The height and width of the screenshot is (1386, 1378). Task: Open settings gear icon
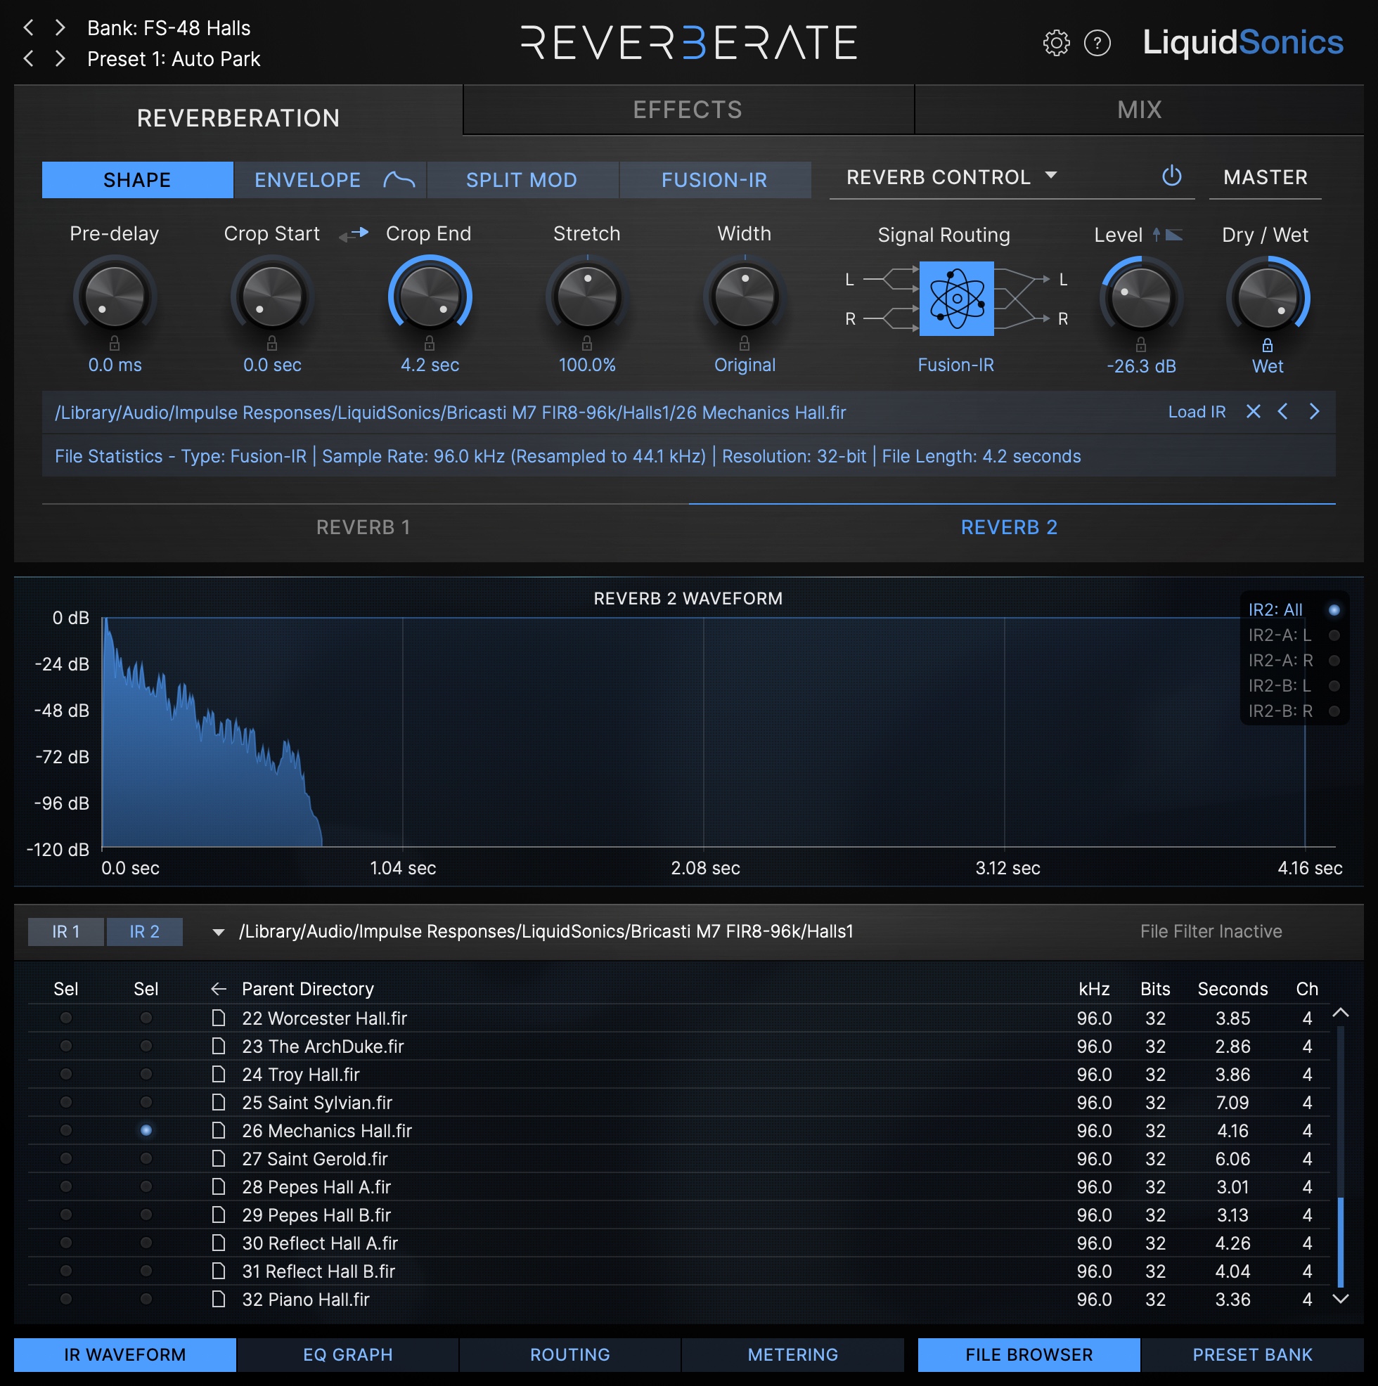click(1056, 43)
